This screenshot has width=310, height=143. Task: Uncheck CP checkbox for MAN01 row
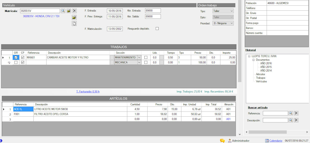point(22,57)
